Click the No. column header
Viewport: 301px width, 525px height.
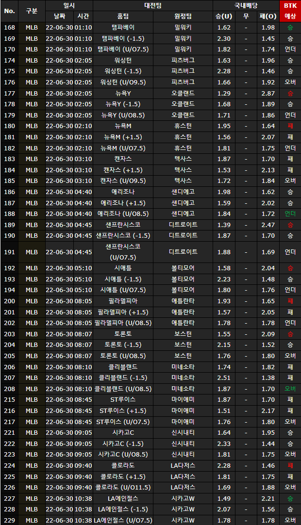9,11
